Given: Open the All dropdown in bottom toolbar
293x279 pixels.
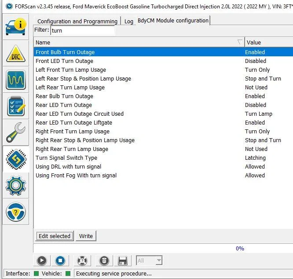Looking at the screenshot, I should click(149, 261).
